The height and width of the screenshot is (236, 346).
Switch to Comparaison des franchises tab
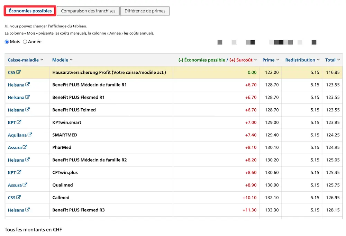tap(88, 11)
